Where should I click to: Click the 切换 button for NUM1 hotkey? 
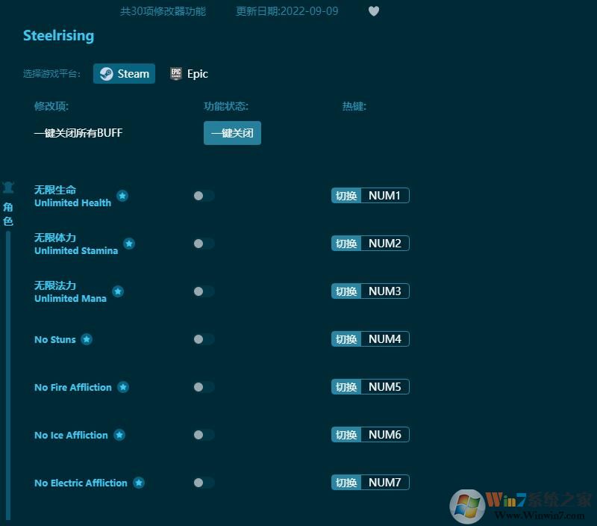(346, 196)
